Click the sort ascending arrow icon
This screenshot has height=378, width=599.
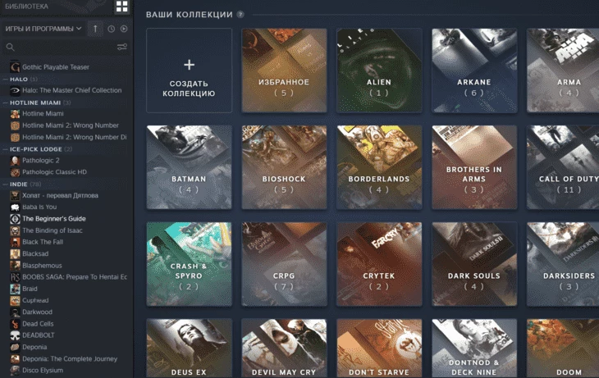click(95, 29)
